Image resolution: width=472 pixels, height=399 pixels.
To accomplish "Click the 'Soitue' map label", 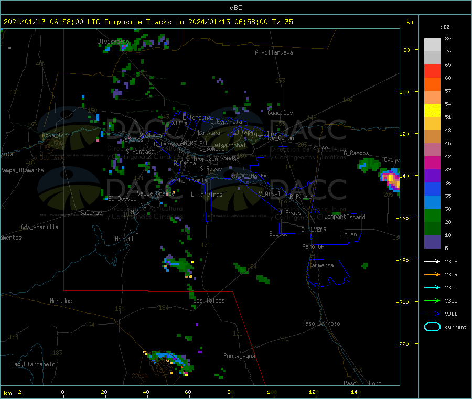I will point(278,234).
